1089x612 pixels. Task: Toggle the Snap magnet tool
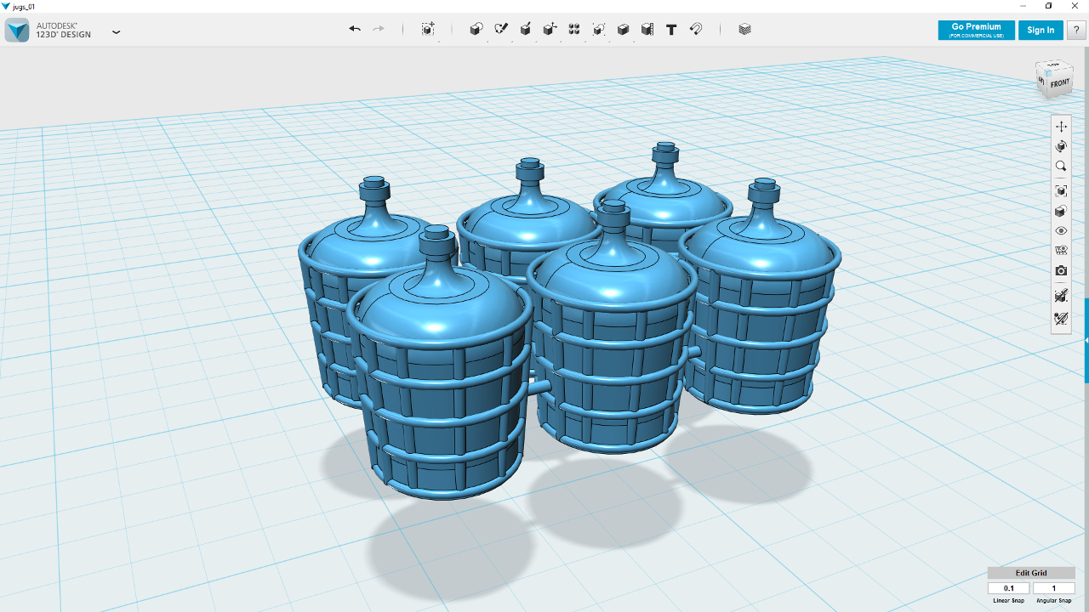(696, 29)
